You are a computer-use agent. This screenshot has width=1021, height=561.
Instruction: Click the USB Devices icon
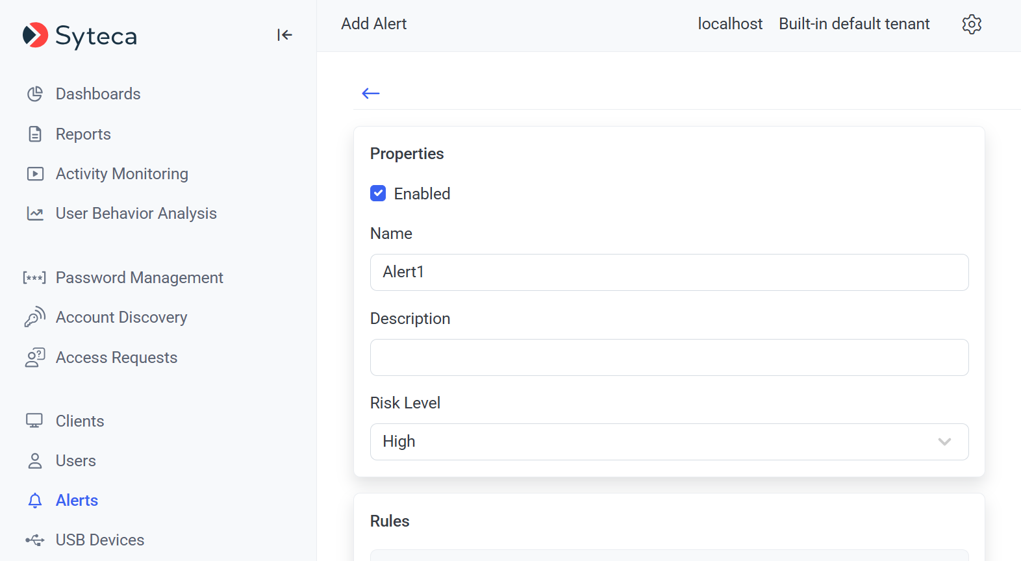pyautogui.click(x=35, y=540)
